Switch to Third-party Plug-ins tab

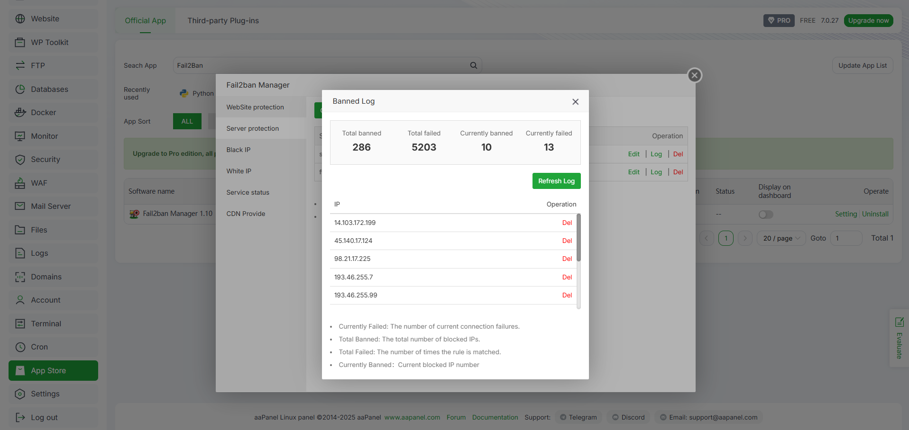[223, 21]
